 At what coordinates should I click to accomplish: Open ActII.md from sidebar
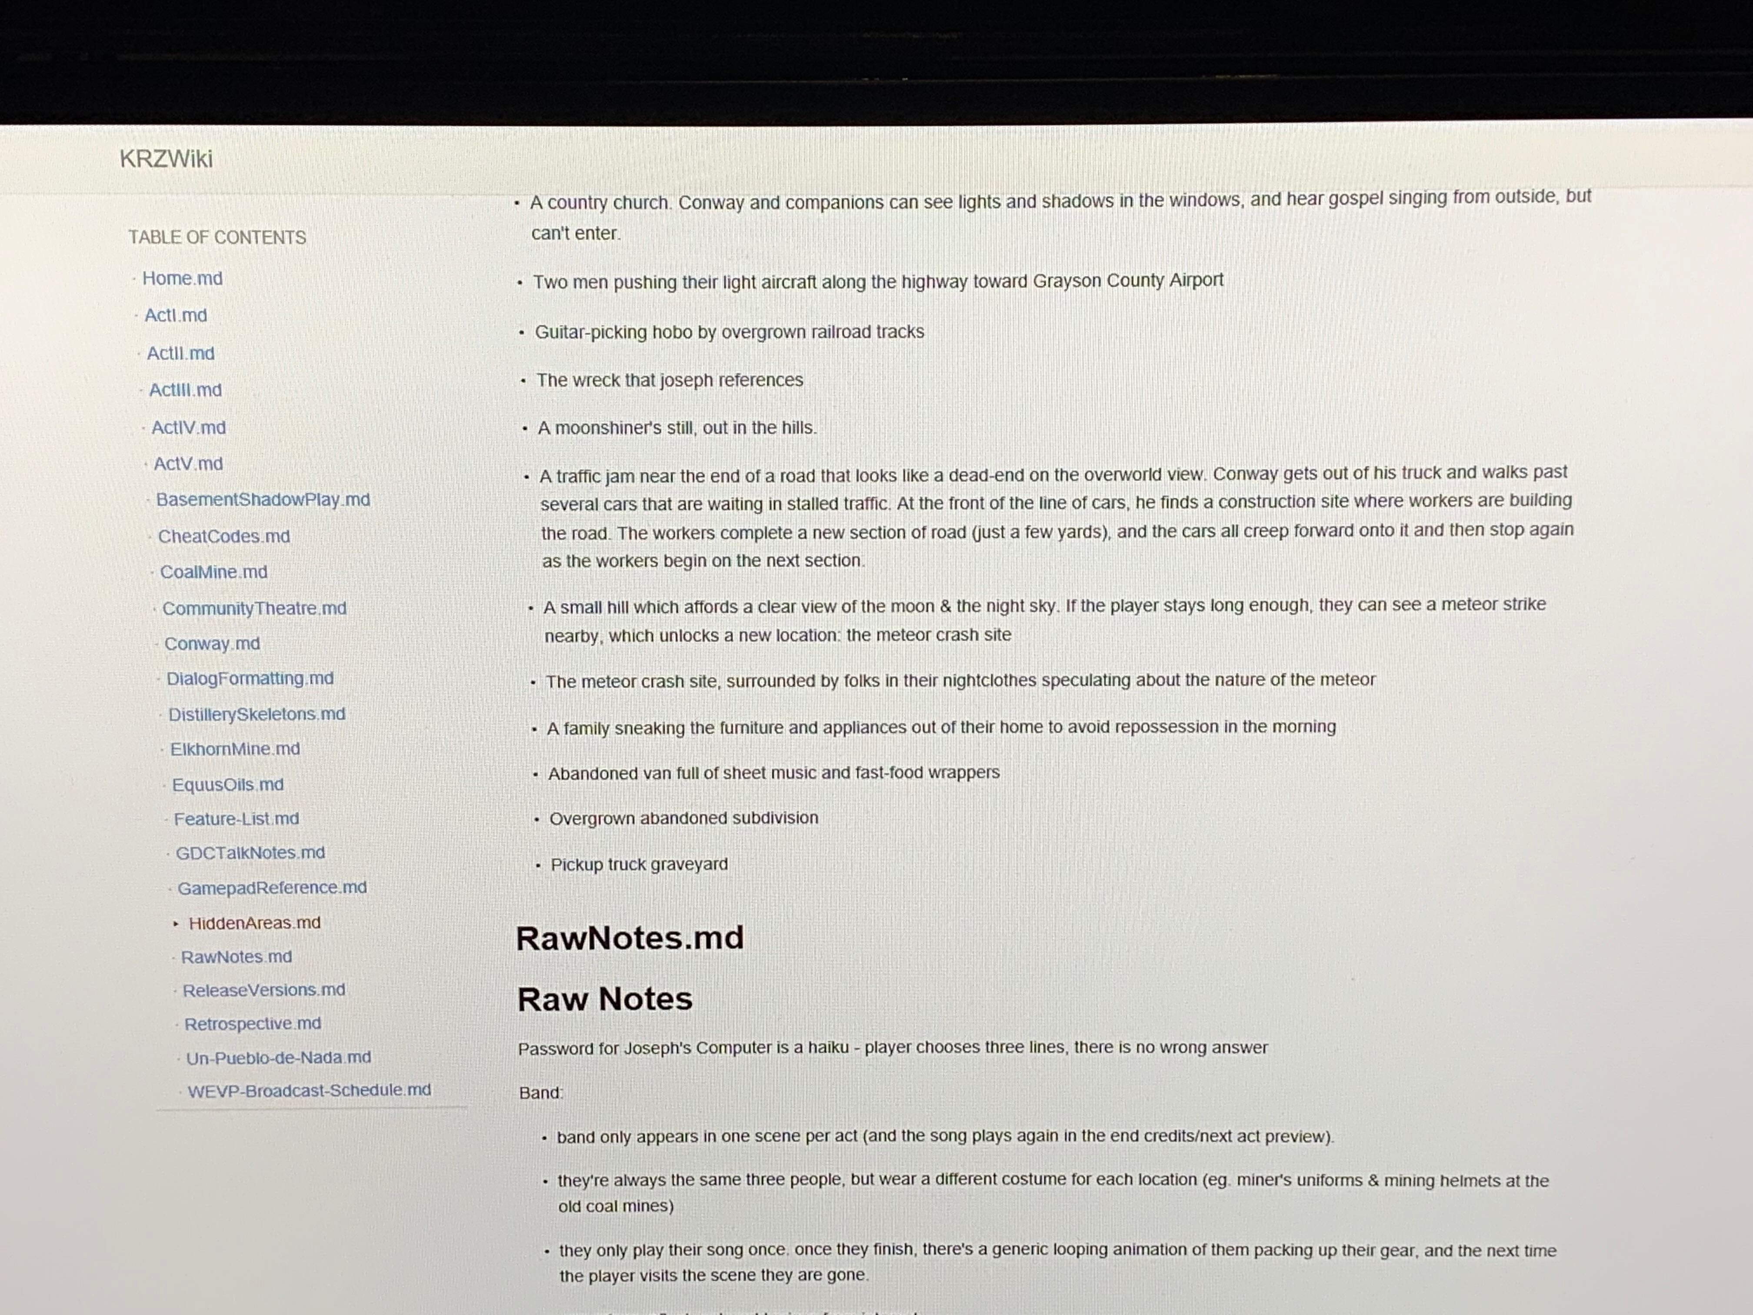pyautogui.click(x=180, y=353)
